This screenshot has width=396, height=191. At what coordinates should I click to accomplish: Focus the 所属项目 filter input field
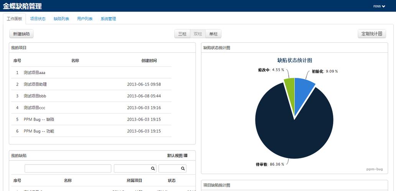tap(135, 168)
